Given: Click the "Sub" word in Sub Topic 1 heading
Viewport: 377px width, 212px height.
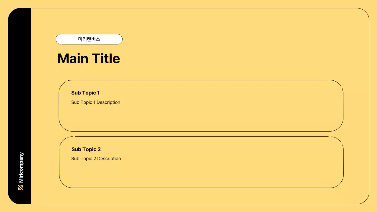Looking at the screenshot, I should [76, 93].
